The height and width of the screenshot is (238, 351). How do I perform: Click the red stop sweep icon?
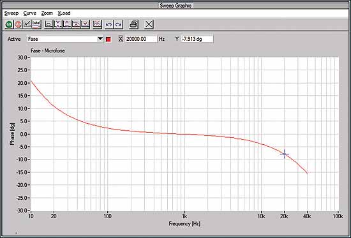pyautogui.click(x=18, y=24)
